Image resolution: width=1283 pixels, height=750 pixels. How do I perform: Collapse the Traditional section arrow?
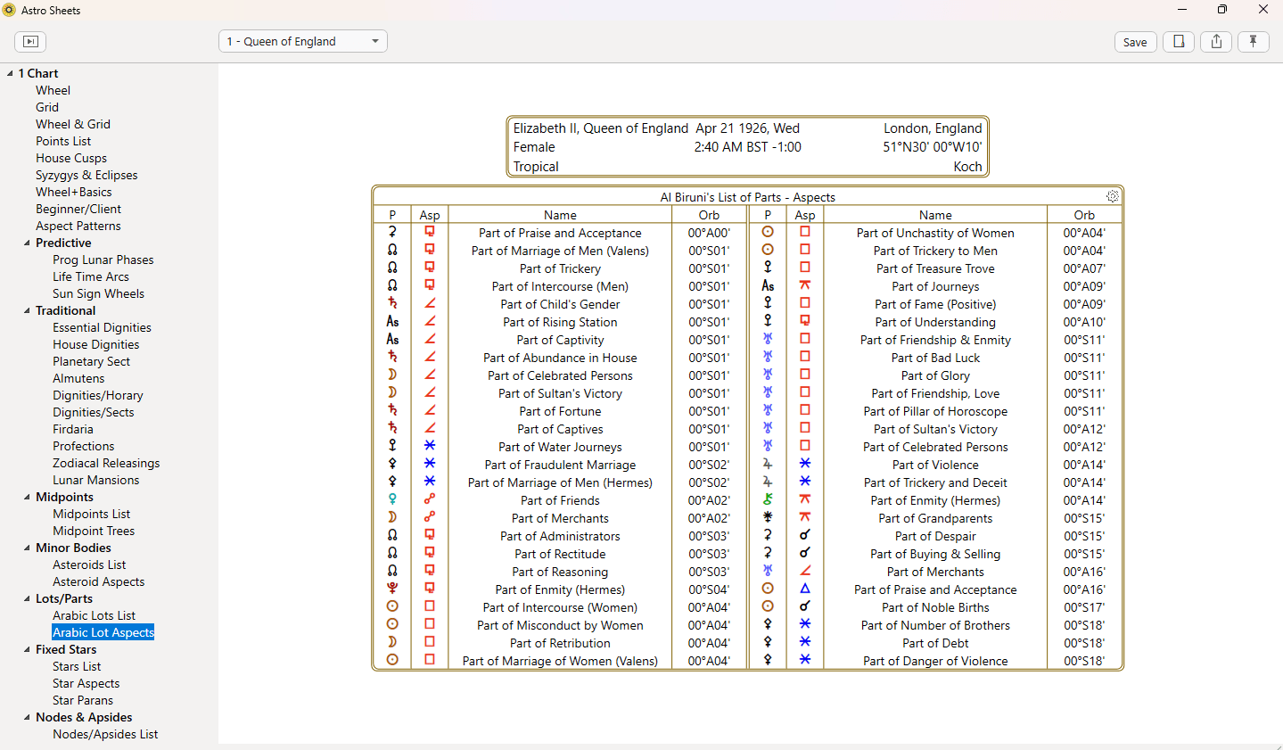point(27,310)
